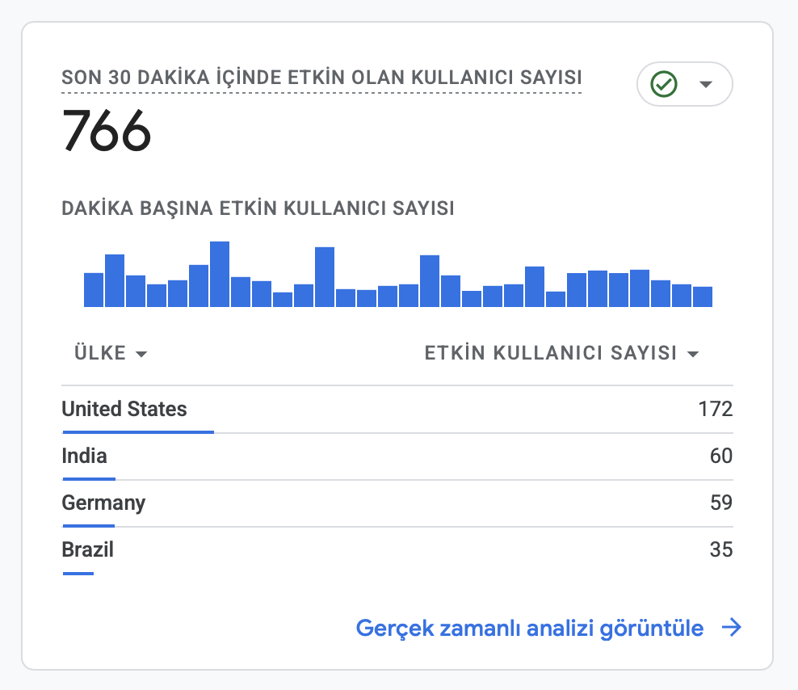Click the last bar in the chart

pos(703,297)
